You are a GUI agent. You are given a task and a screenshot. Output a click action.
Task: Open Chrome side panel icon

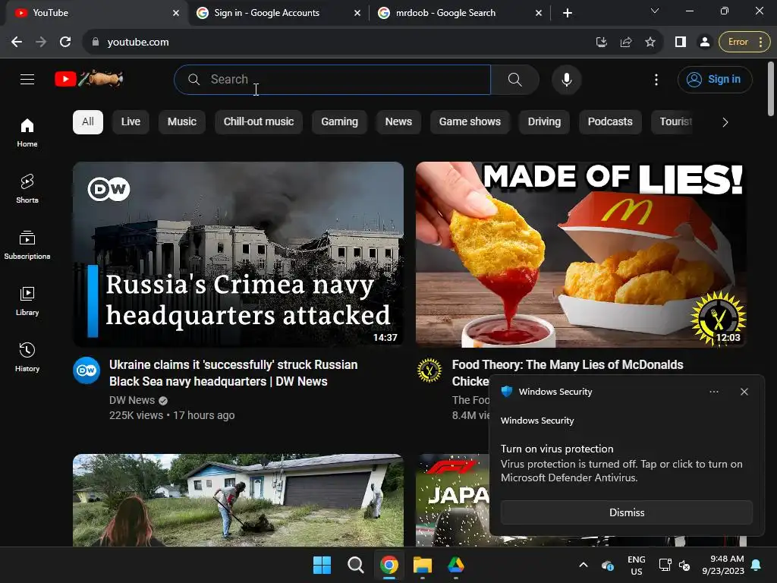pos(681,43)
